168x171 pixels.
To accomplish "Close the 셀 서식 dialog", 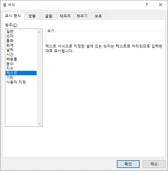I will pos(161,5).
